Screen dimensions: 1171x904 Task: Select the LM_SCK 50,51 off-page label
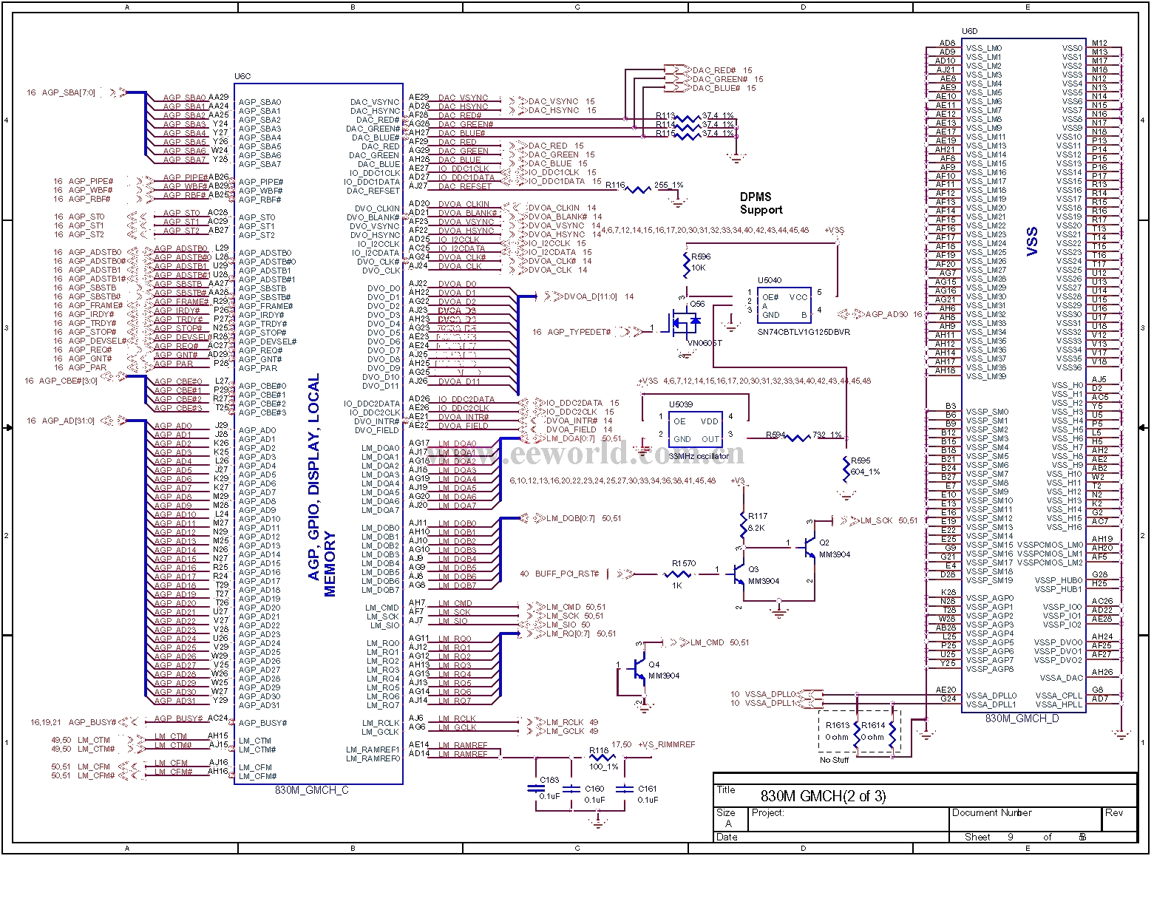click(x=889, y=520)
